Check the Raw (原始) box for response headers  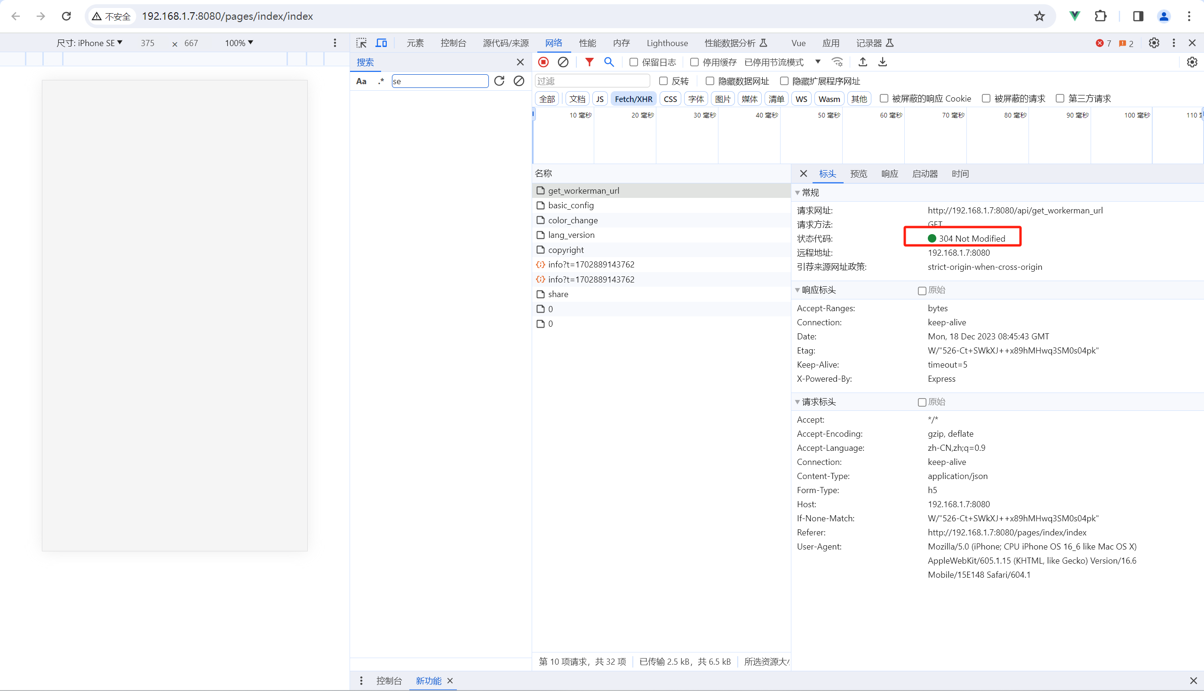[x=922, y=291]
